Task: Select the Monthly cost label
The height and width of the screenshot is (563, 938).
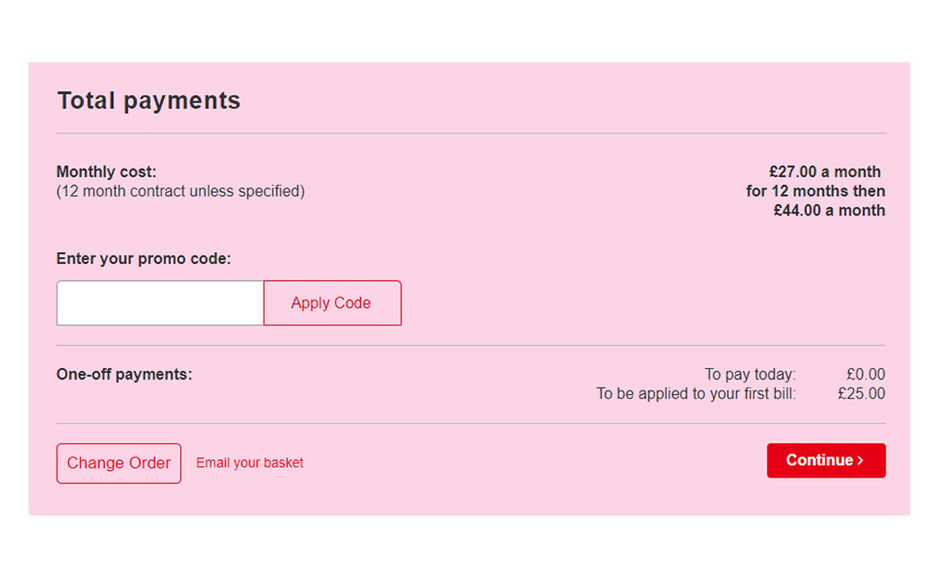Action: pos(106,171)
